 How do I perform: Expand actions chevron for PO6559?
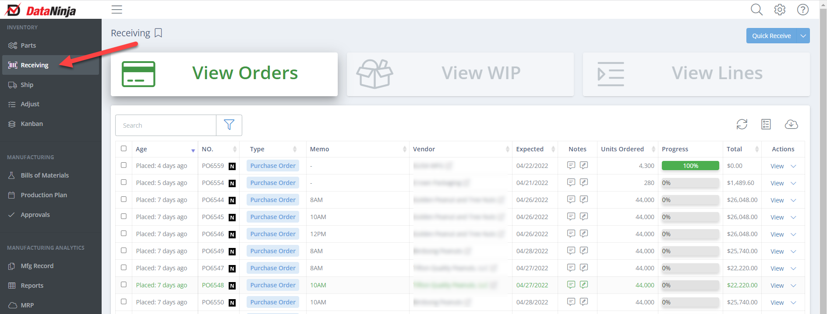pyautogui.click(x=793, y=166)
